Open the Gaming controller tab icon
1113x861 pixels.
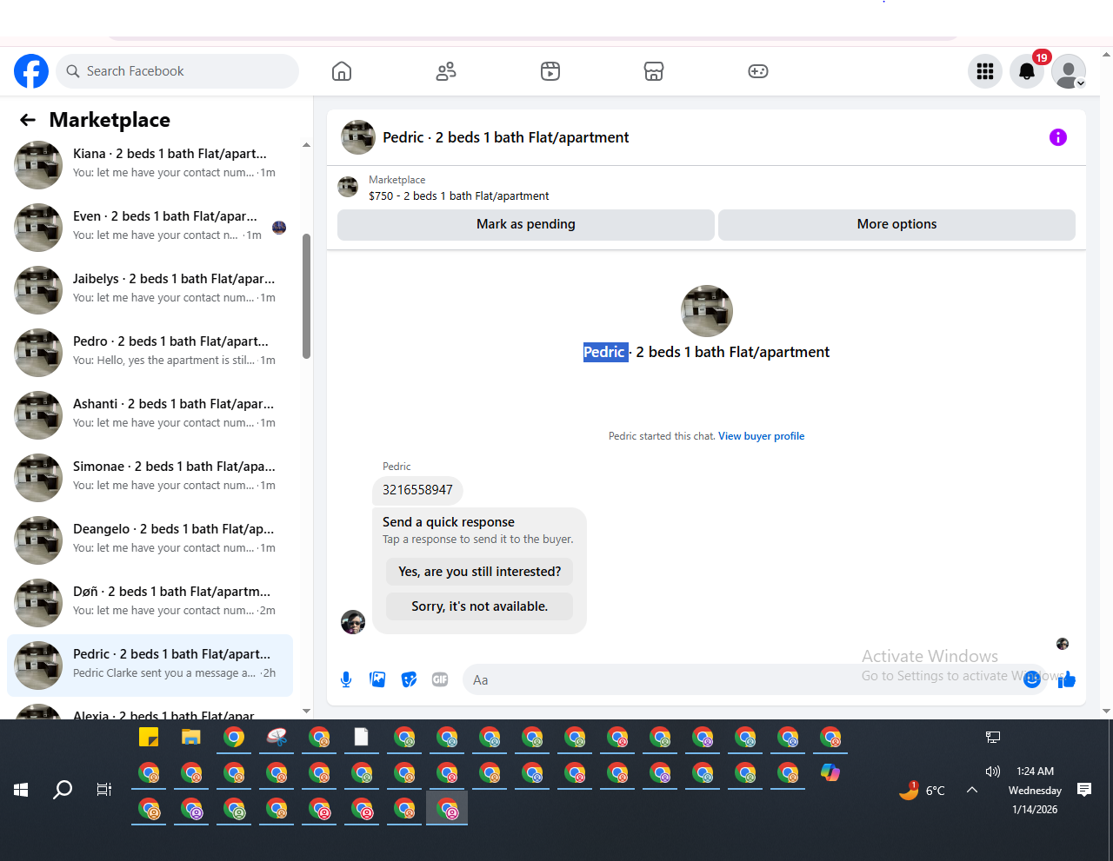coord(758,71)
